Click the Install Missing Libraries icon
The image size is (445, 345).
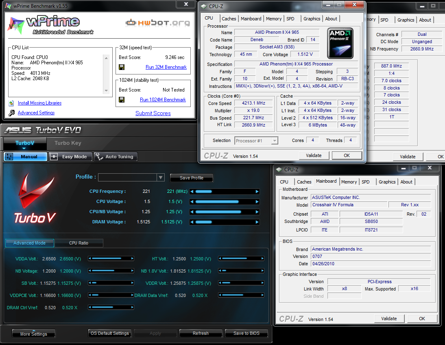[11, 103]
